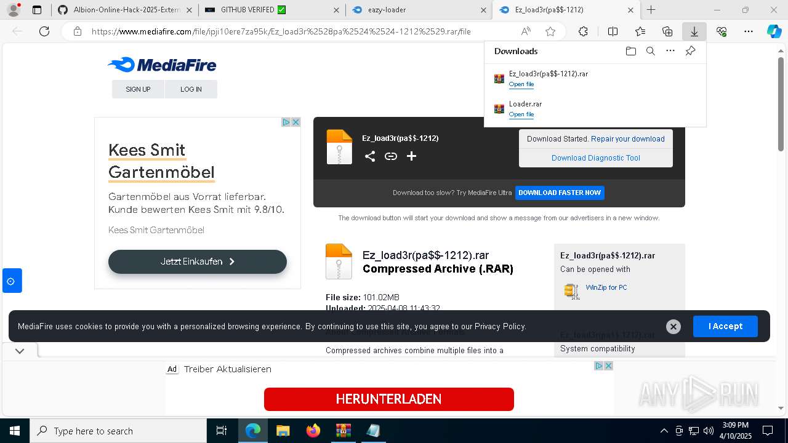This screenshot has width=788, height=443.
Task: Click the MediaFire URL address bar
Action: click(x=281, y=31)
